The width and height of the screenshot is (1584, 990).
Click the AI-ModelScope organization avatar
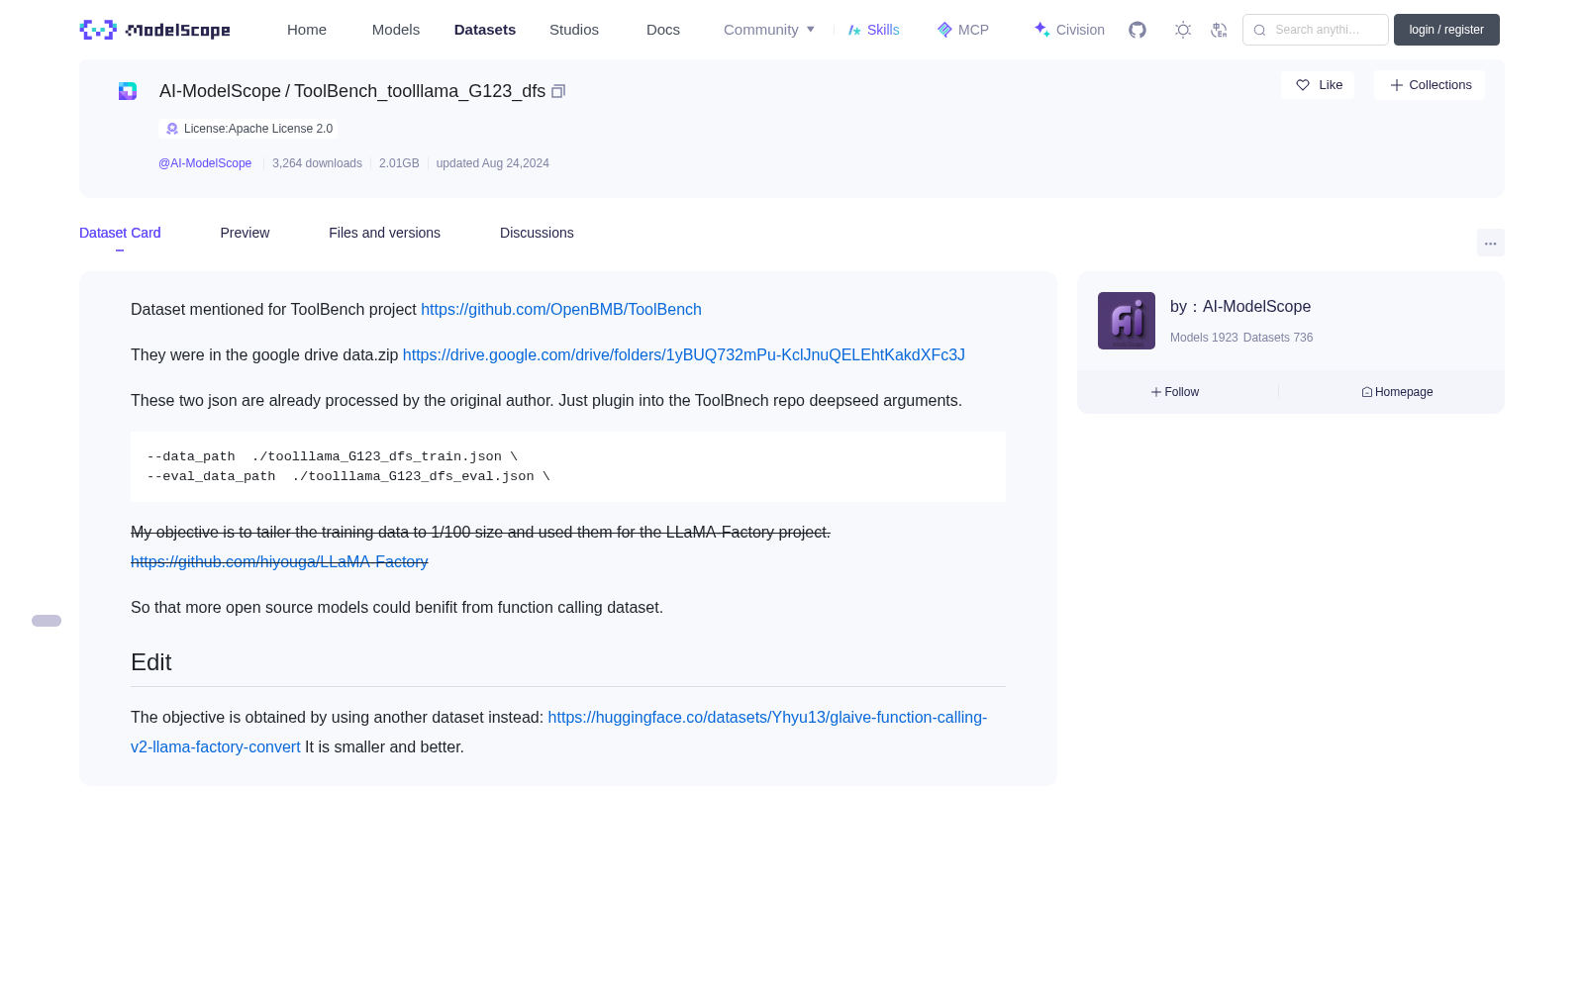point(1127,321)
